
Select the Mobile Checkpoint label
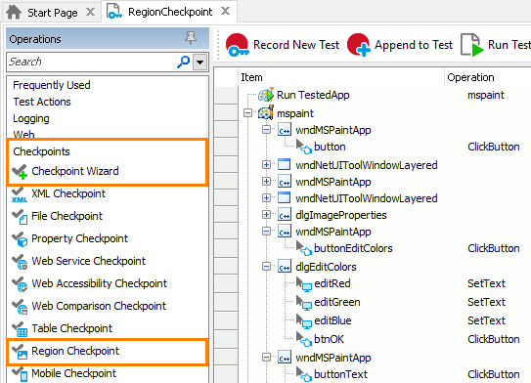pos(73,373)
